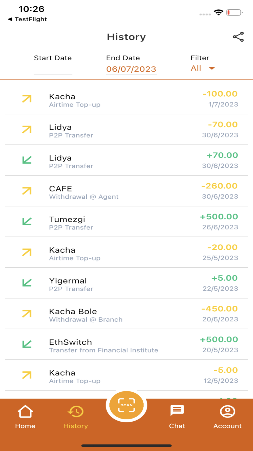Image resolution: width=253 pixels, height=451 pixels.
Task: Open the Kacha -100.00 airtime top-up entry
Action: pos(126,99)
